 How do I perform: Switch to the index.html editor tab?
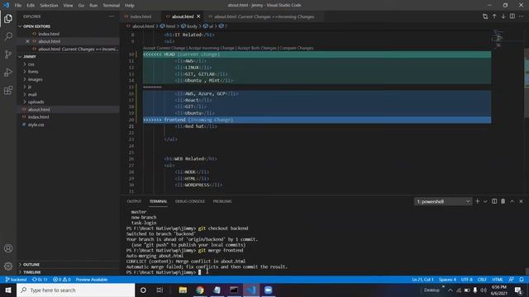click(x=141, y=16)
